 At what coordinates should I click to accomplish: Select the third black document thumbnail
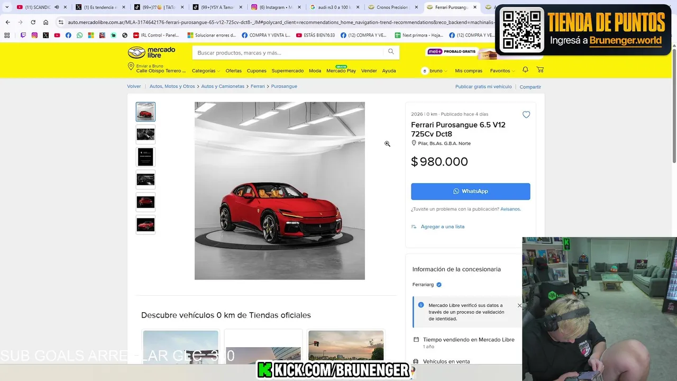(x=145, y=157)
